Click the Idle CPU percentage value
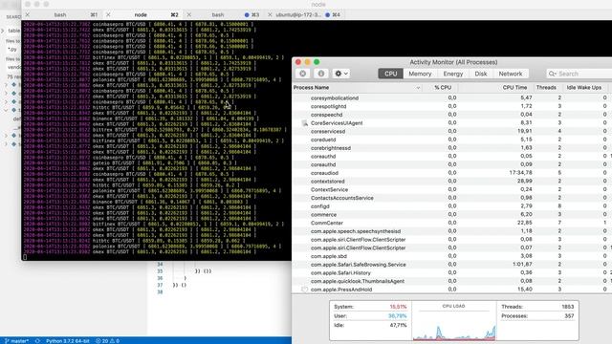The height and width of the screenshot is (344, 612). coord(398,325)
